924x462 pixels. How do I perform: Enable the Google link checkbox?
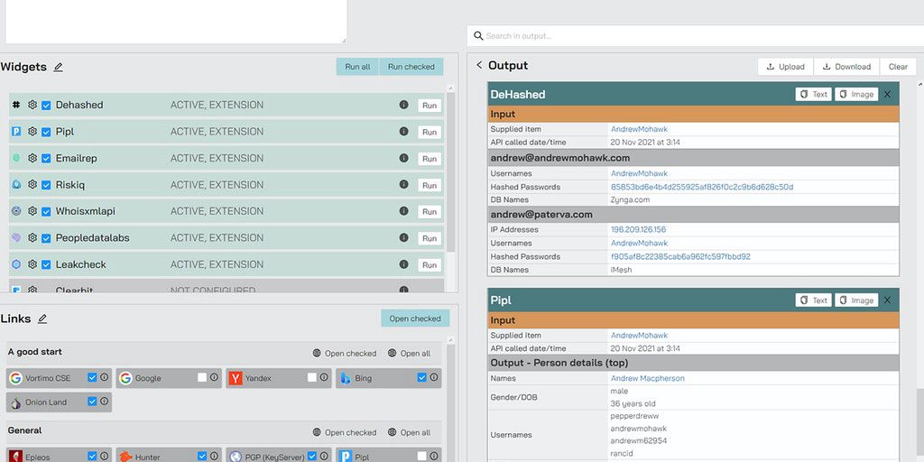[x=202, y=377]
